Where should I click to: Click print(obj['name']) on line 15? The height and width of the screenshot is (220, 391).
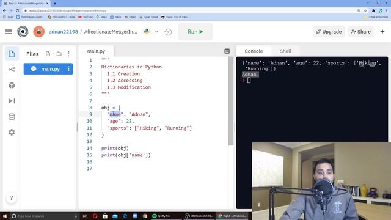pos(126,155)
